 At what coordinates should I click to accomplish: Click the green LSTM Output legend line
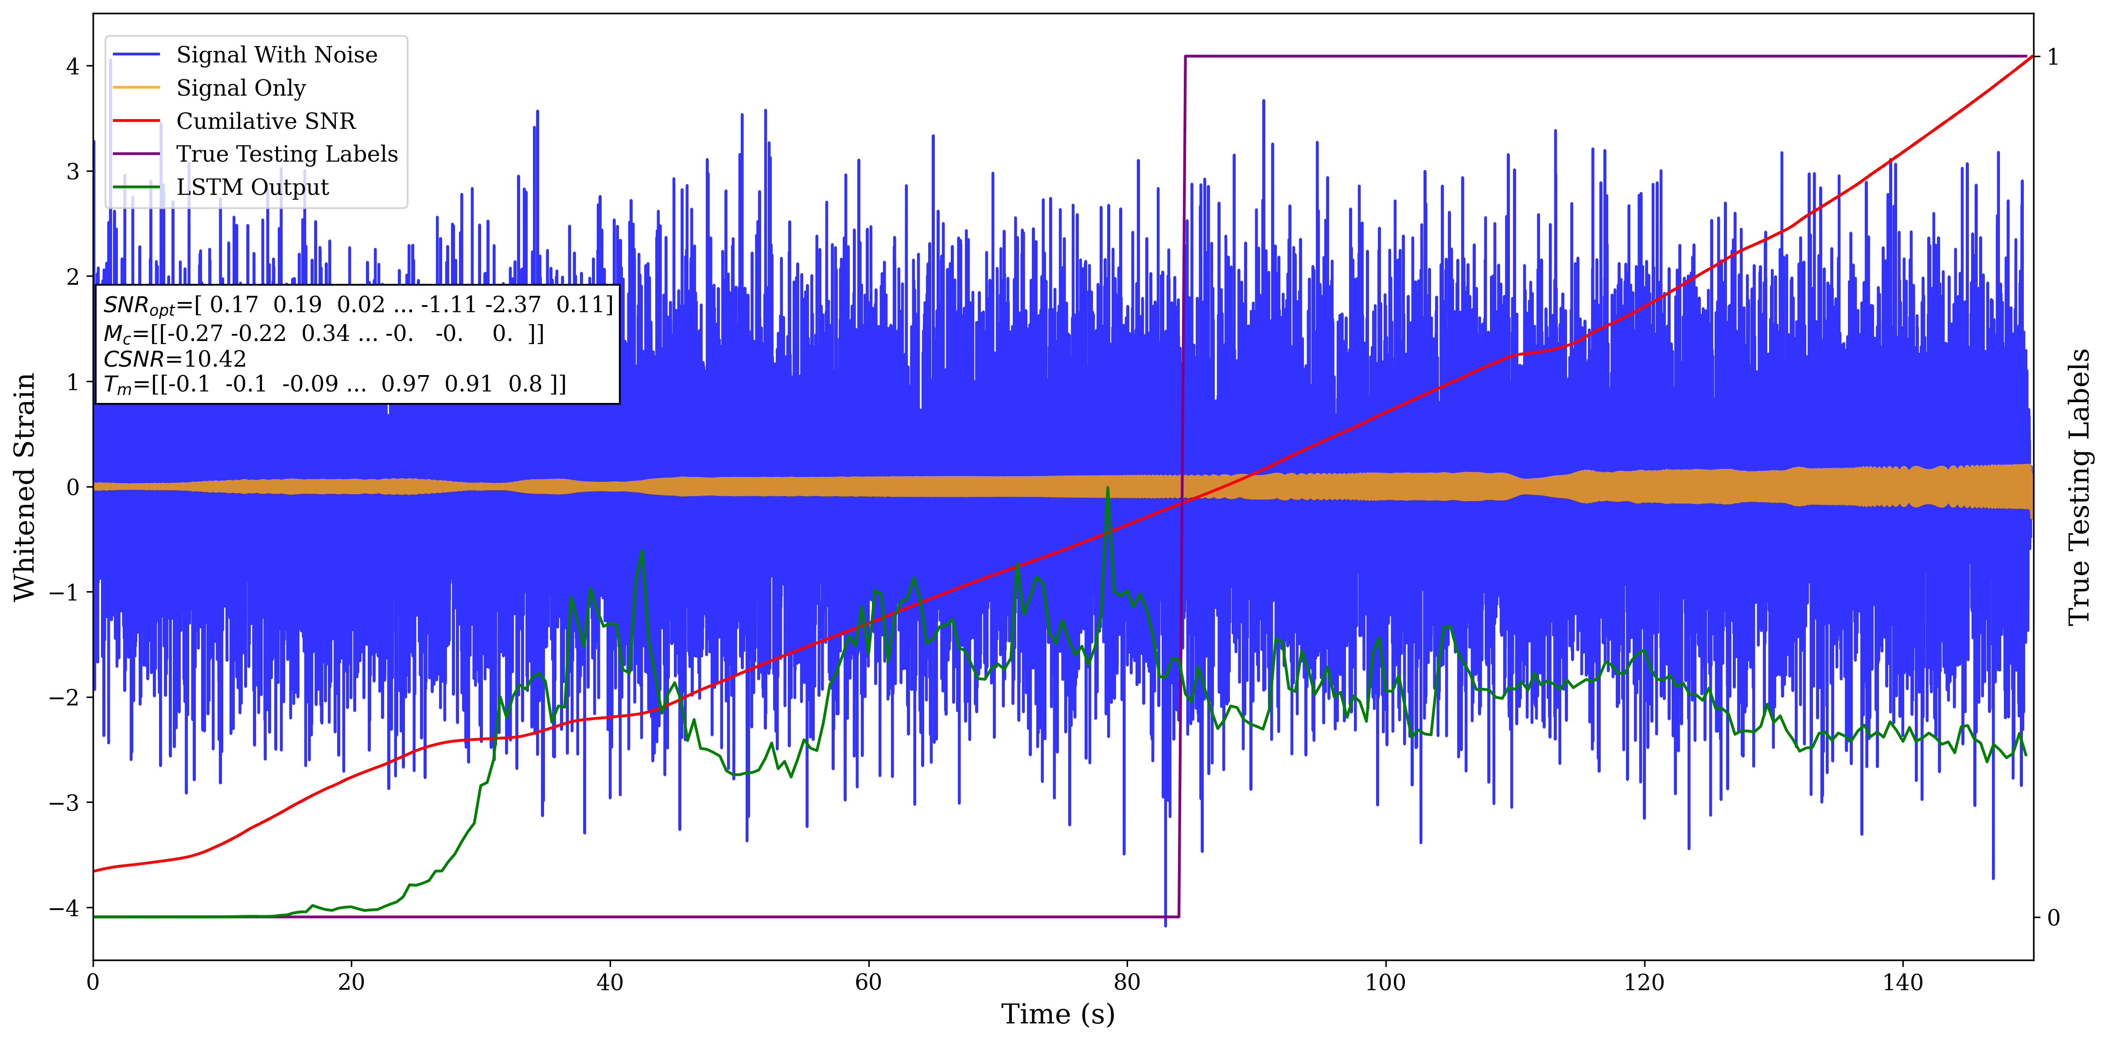136,187
